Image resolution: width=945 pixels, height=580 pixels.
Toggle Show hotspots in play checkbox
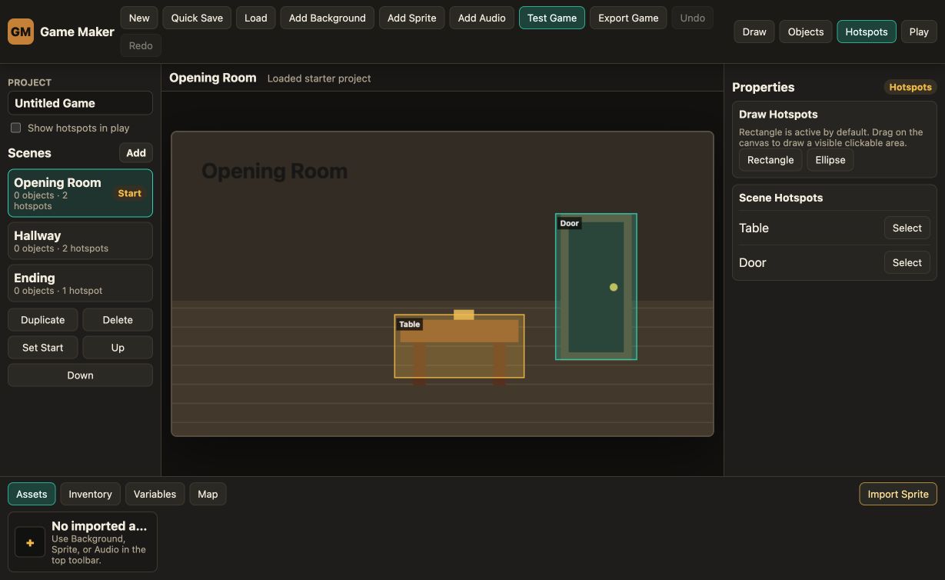(15, 128)
